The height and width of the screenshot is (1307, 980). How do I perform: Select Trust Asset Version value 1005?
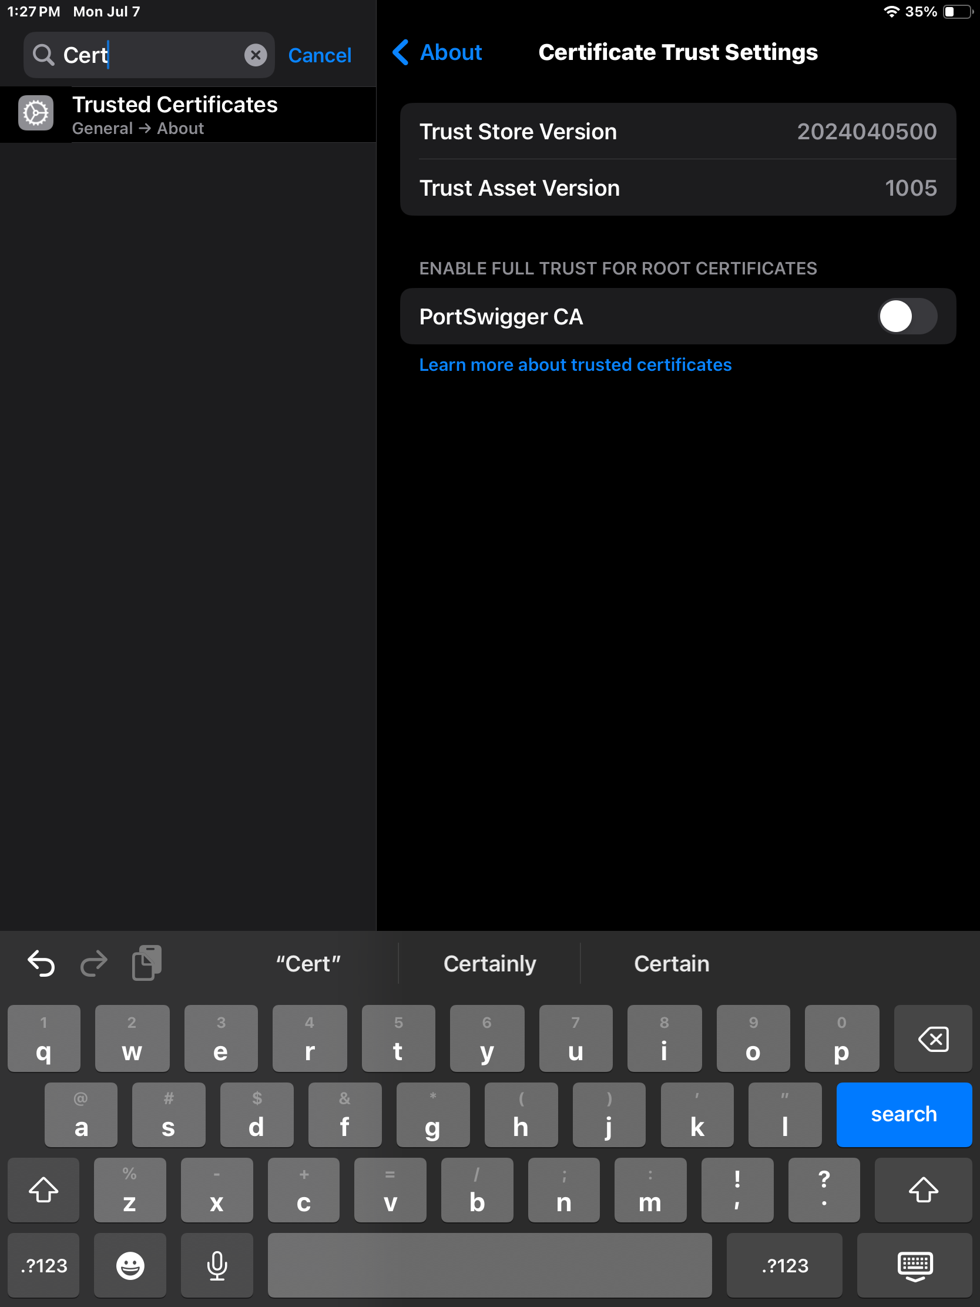coord(910,188)
